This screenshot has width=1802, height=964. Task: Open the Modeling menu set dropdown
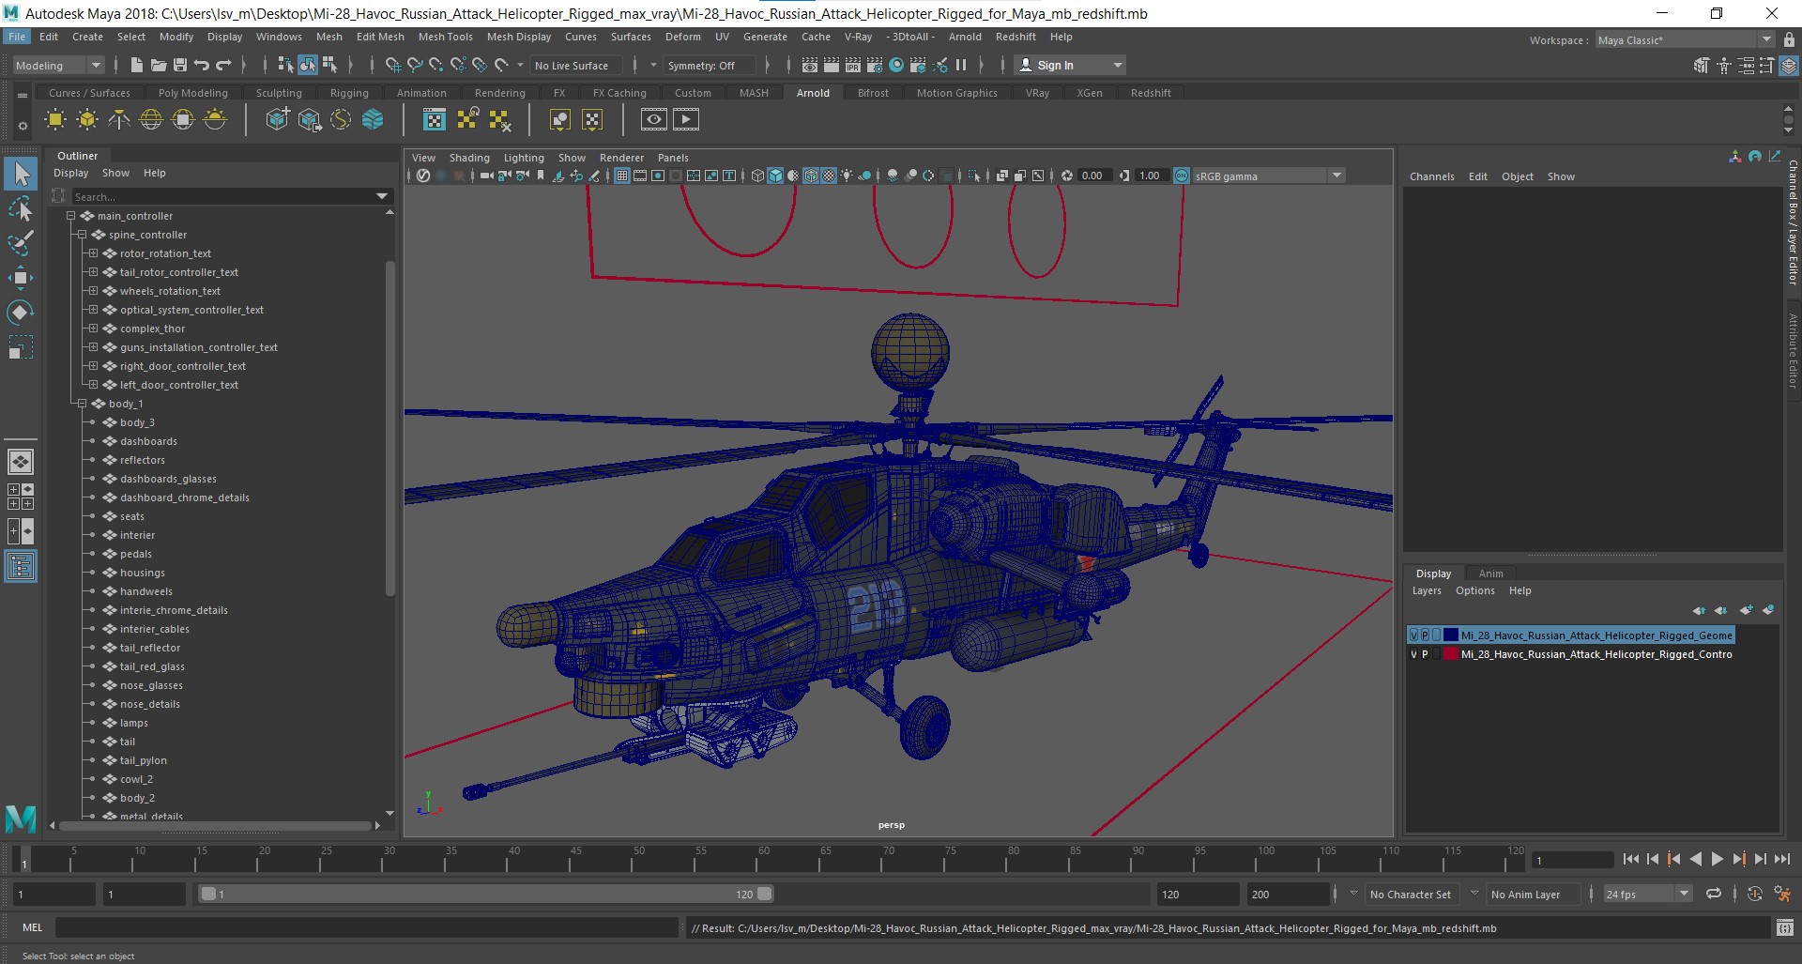pos(58,65)
